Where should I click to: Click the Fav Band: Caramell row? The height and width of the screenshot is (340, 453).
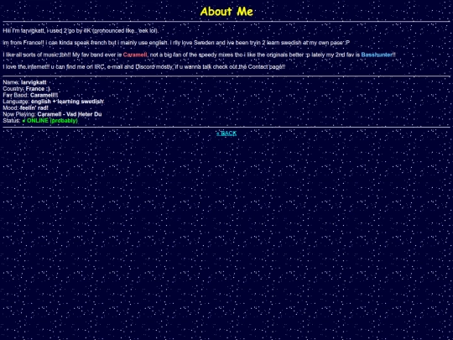[x=30, y=95]
